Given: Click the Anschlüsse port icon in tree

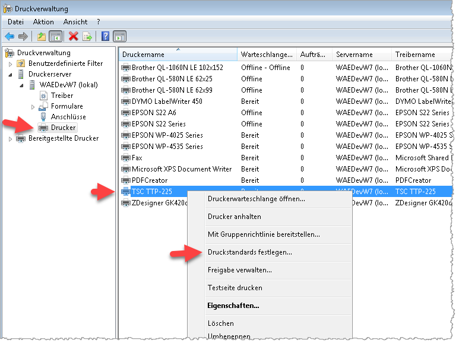Looking at the screenshot, I should [x=43, y=116].
